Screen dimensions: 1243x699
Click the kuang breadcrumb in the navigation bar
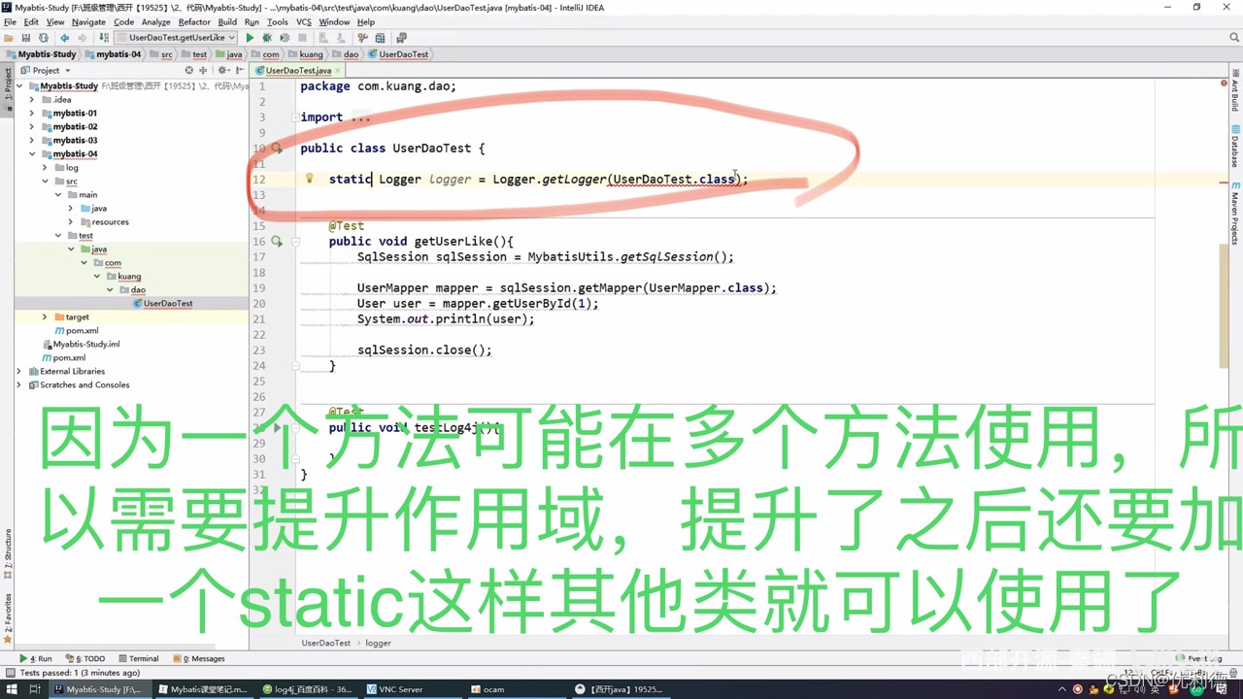coord(306,54)
